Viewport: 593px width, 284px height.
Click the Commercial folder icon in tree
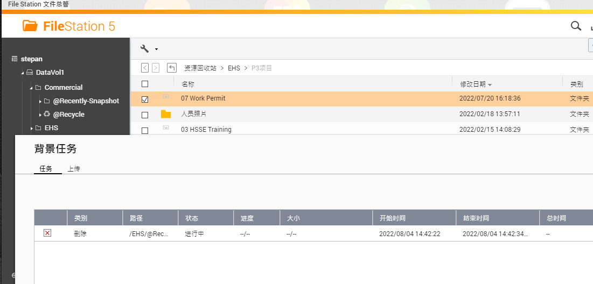[38, 87]
